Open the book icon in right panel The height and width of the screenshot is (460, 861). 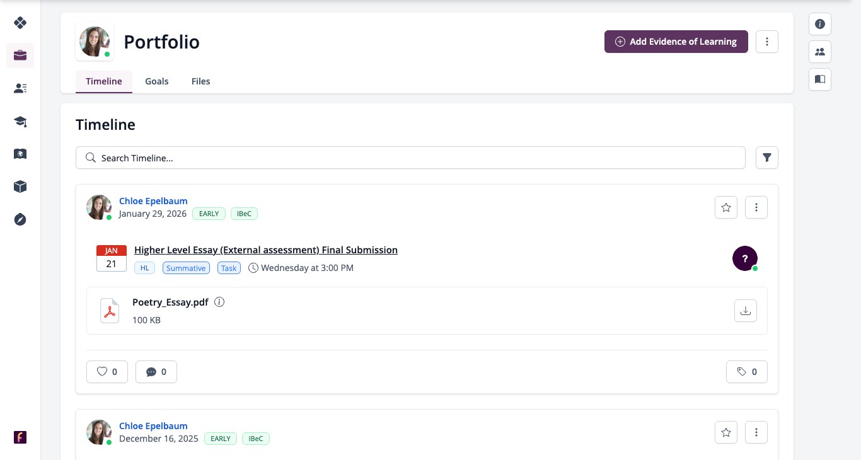(x=820, y=79)
